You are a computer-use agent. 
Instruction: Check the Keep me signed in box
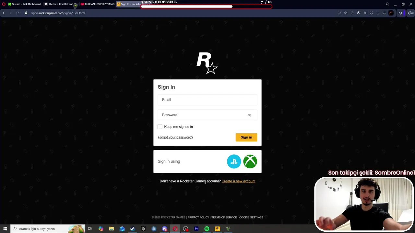pyautogui.click(x=160, y=127)
